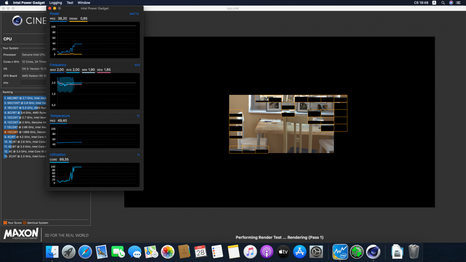466x262 pixels.
Task: Open Photos flower icon in dock
Action: [168, 252]
